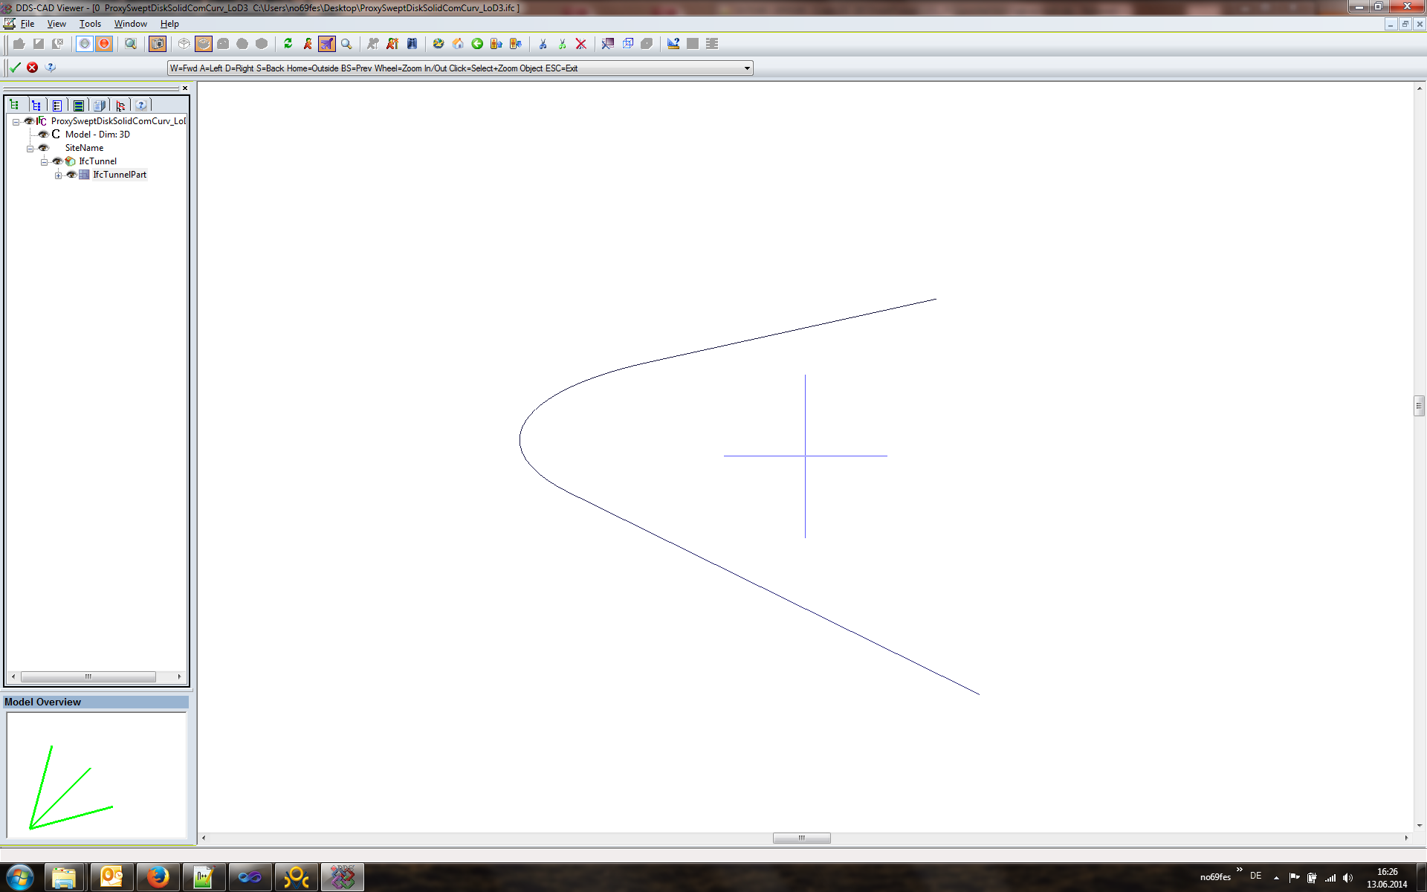Click the blue scissors cut icon
The width and height of the screenshot is (1427, 892).
pyautogui.click(x=543, y=44)
